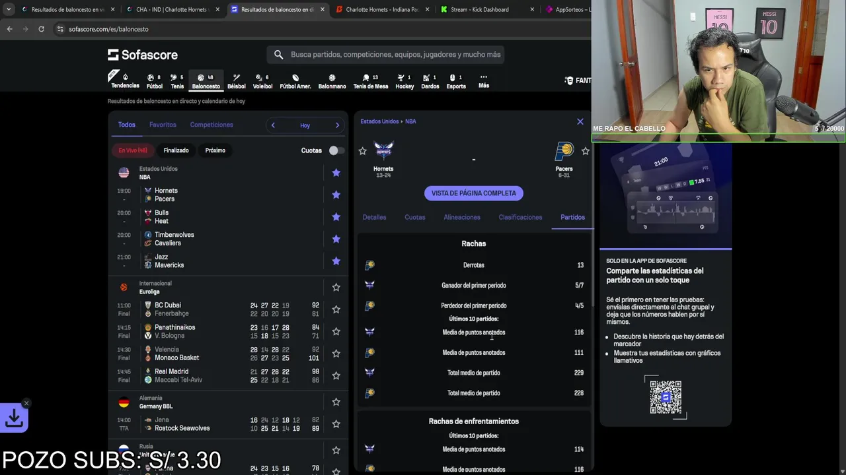The image size is (846, 475).
Task: Close the CHA - IND browser tab
Action: pos(217,9)
